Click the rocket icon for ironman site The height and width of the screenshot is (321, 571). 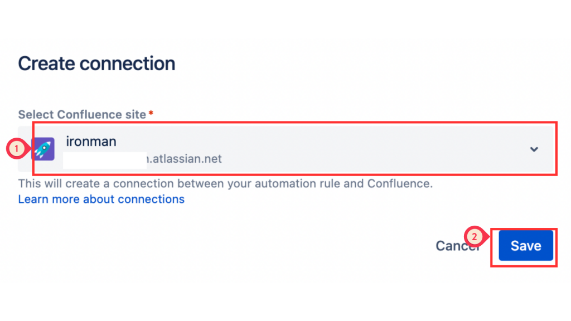tap(43, 149)
